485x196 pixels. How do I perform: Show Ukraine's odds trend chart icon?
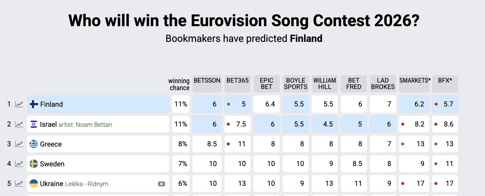click(19, 184)
